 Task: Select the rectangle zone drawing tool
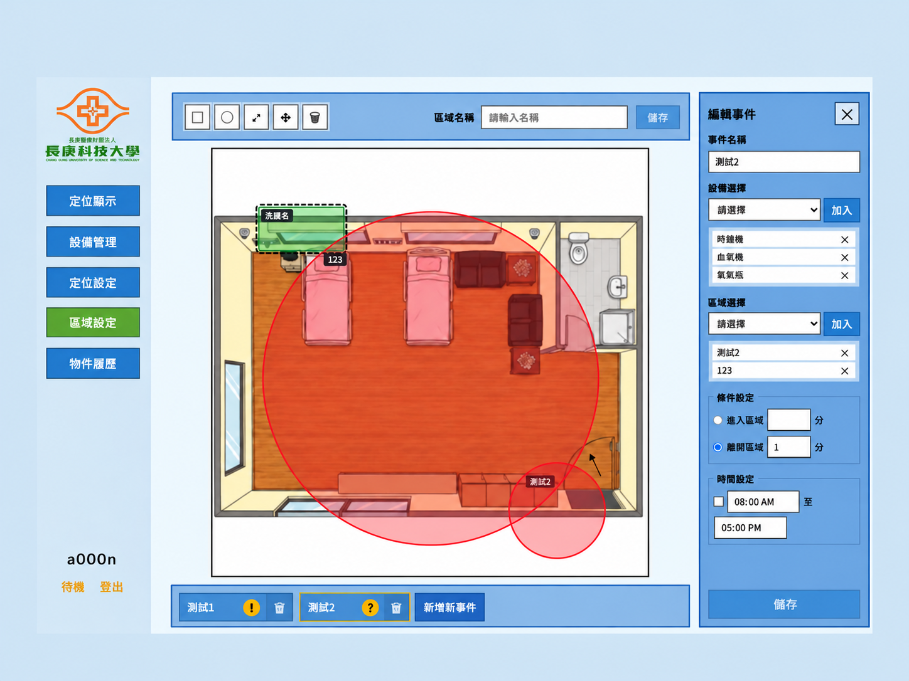(197, 117)
